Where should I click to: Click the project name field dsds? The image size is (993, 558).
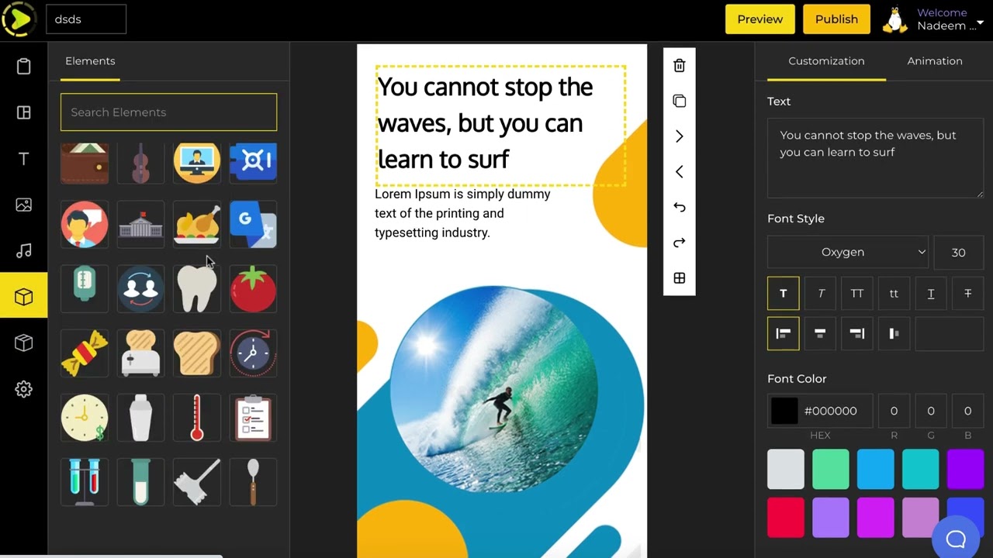(85, 19)
